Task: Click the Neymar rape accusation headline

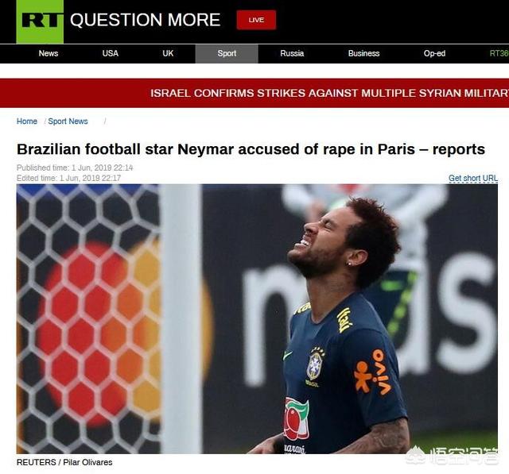Action: (x=251, y=149)
